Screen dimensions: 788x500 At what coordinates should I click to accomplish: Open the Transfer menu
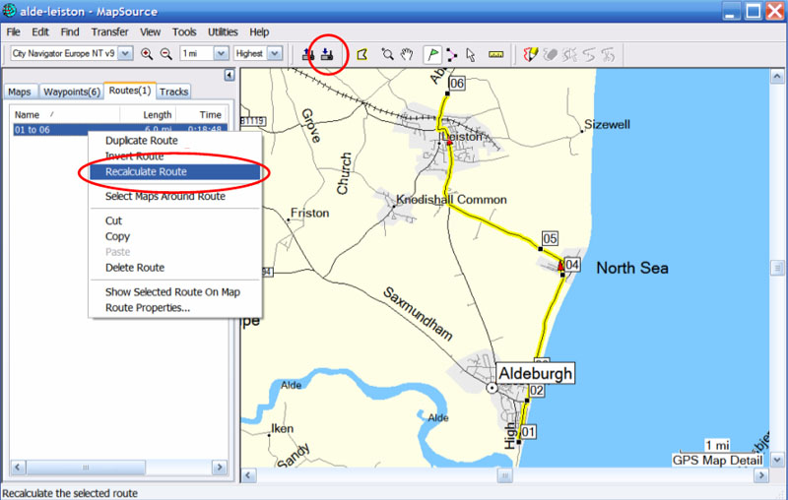click(x=109, y=32)
